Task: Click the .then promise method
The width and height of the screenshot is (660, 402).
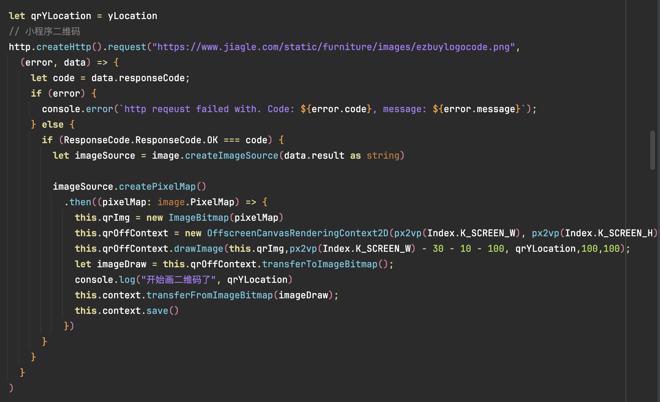Action: pos(80,202)
